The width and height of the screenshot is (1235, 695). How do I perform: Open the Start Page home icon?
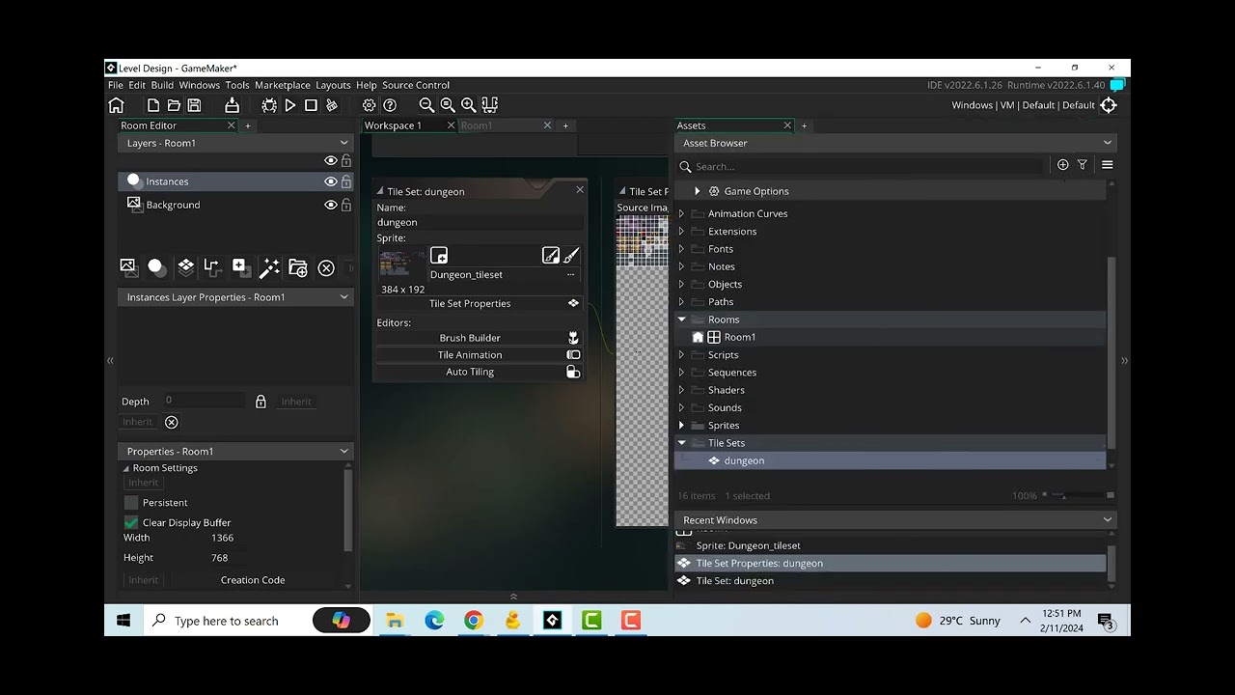pyautogui.click(x=116, y=105)
